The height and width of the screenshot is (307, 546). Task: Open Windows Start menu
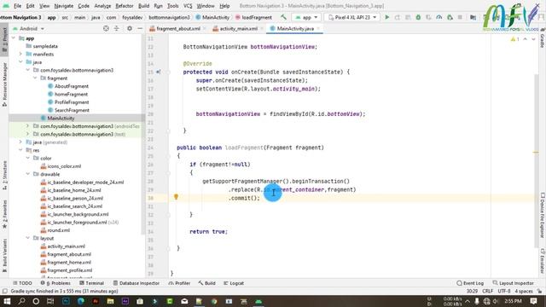[x=7, y=301]
